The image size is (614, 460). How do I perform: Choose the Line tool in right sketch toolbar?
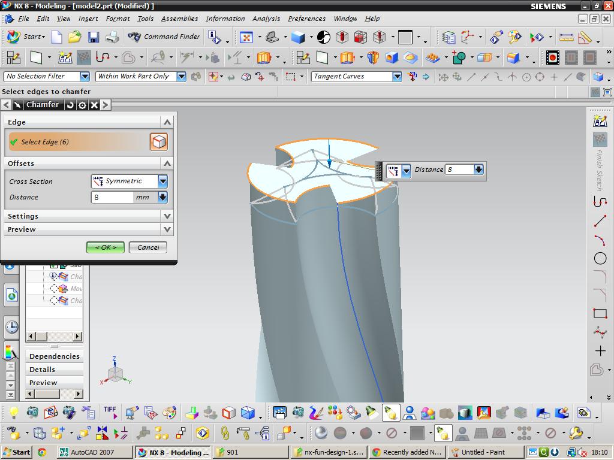pos(600,221)
